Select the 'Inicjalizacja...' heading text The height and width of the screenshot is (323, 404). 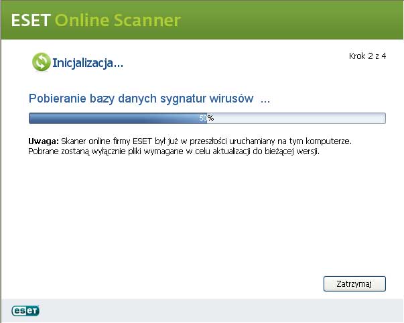(88, 62)
